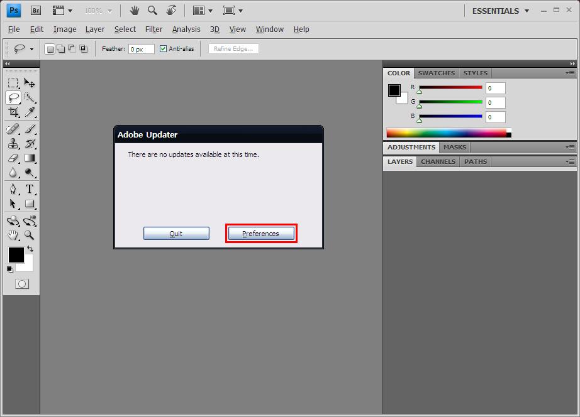Collapse the right panel dock to icons
This screenshot has width=580, height=417.
coord(572,64)
